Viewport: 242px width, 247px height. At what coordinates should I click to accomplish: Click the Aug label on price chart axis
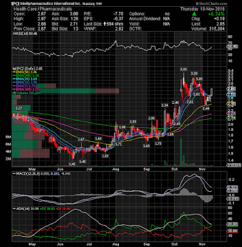116,169
